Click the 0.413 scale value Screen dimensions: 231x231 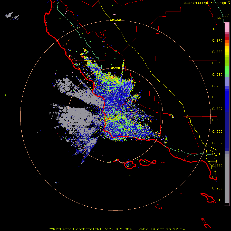point(217,154)
